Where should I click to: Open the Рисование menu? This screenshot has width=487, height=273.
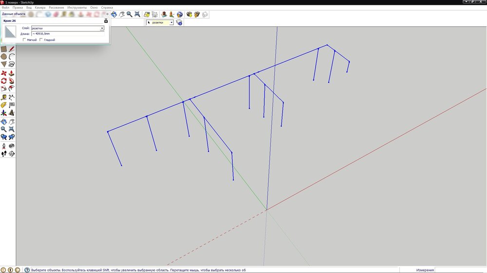(x=56, y=8)
